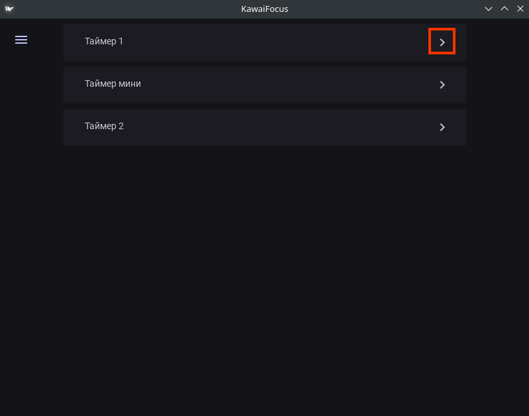Maximize the KawaiFocus window
This screenshot has width=529, height=416.
pyautogui.click(x=504, y=9)
